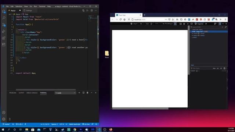The image size is (235, 132).
Task: Expand the body node in the Inspector tree
Action: 192,36
